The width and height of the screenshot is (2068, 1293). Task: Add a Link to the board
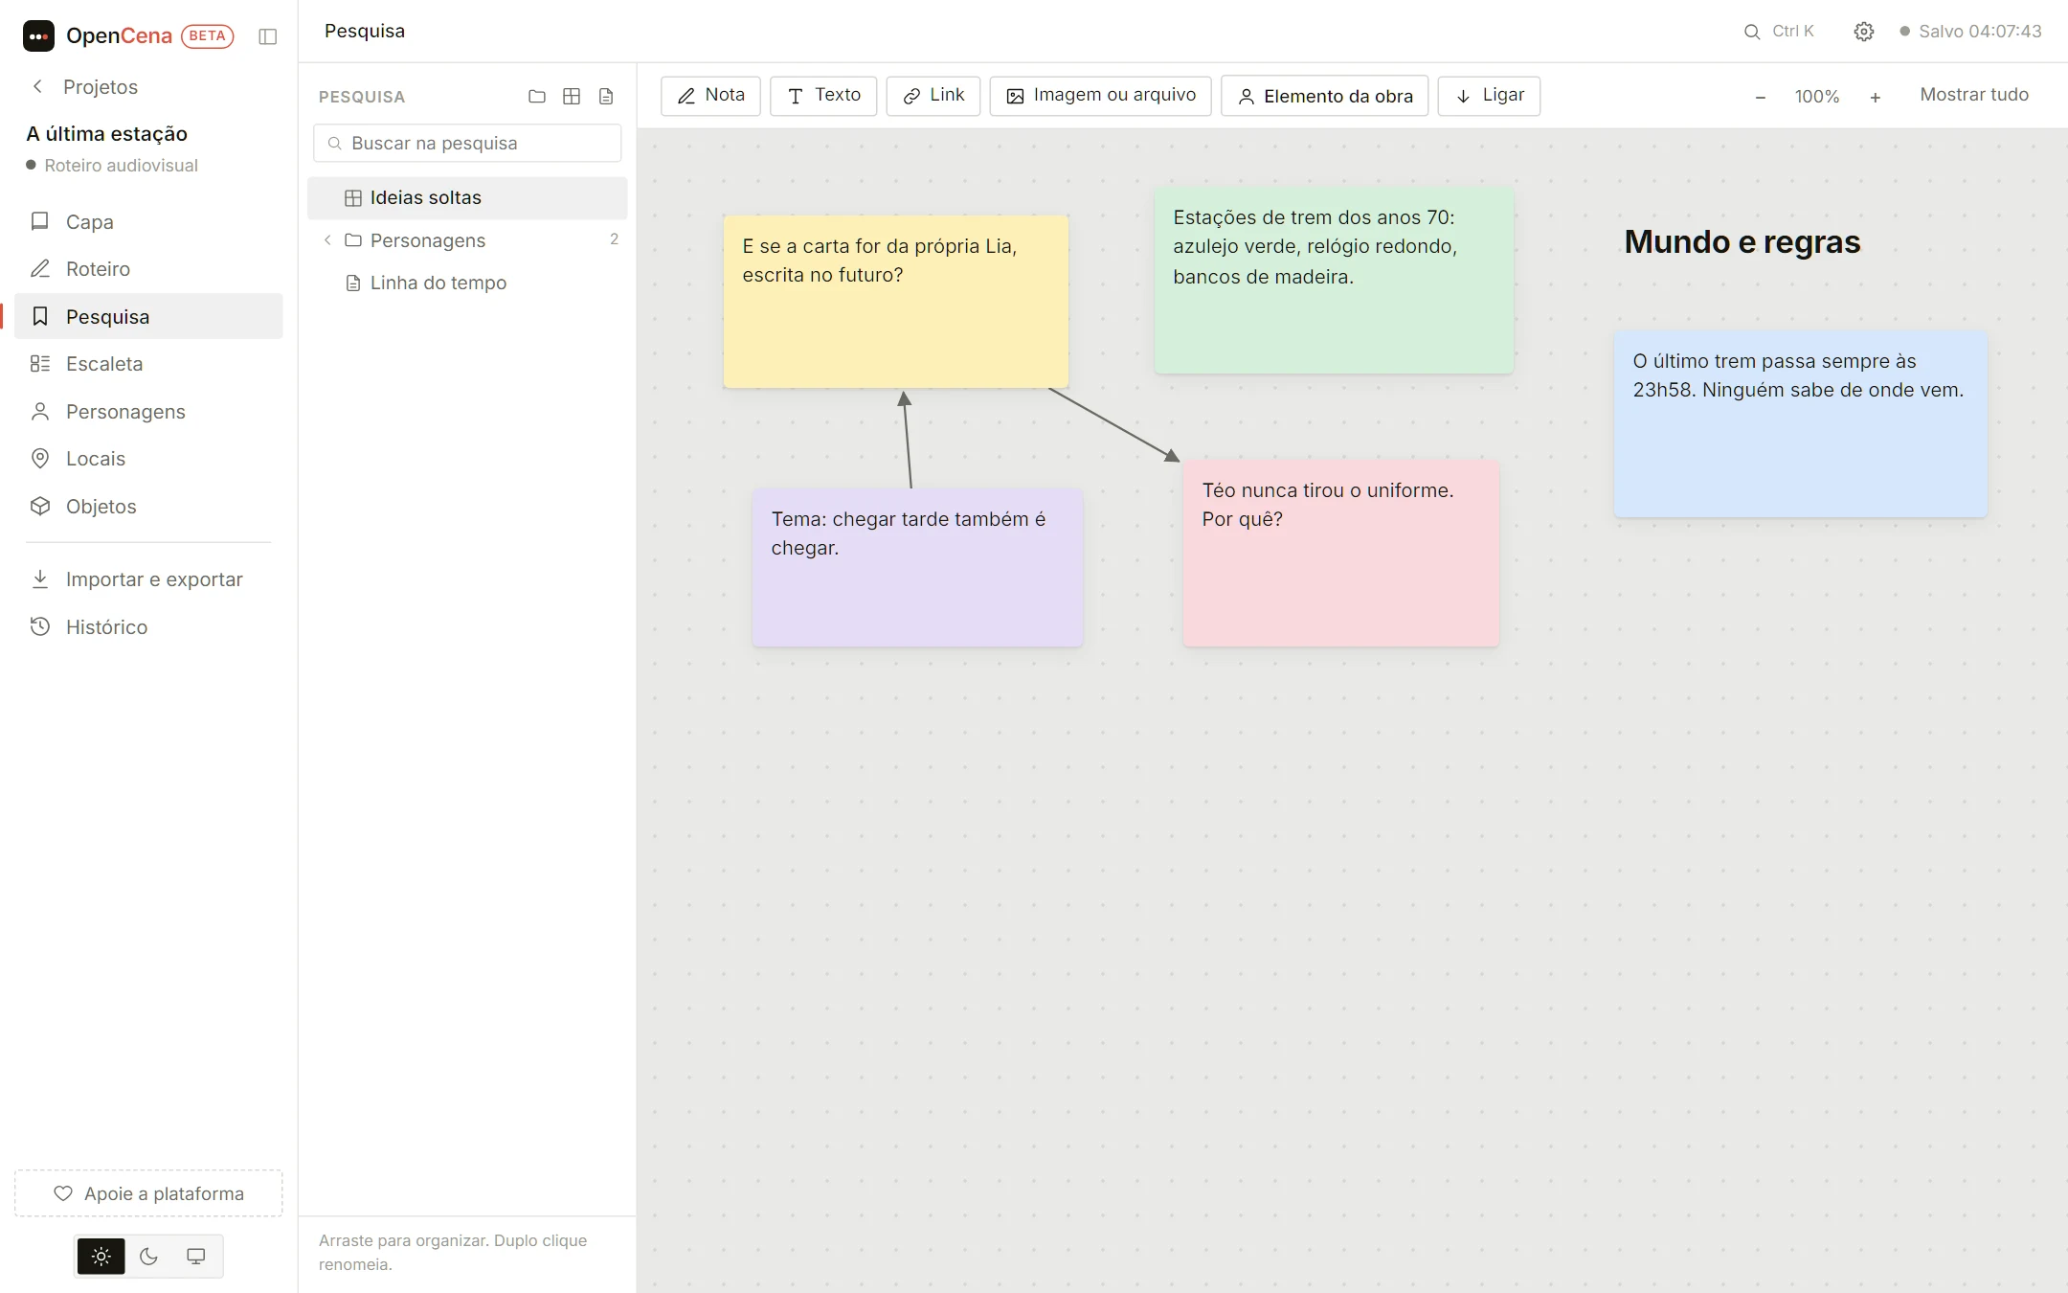tap(933, 96)
